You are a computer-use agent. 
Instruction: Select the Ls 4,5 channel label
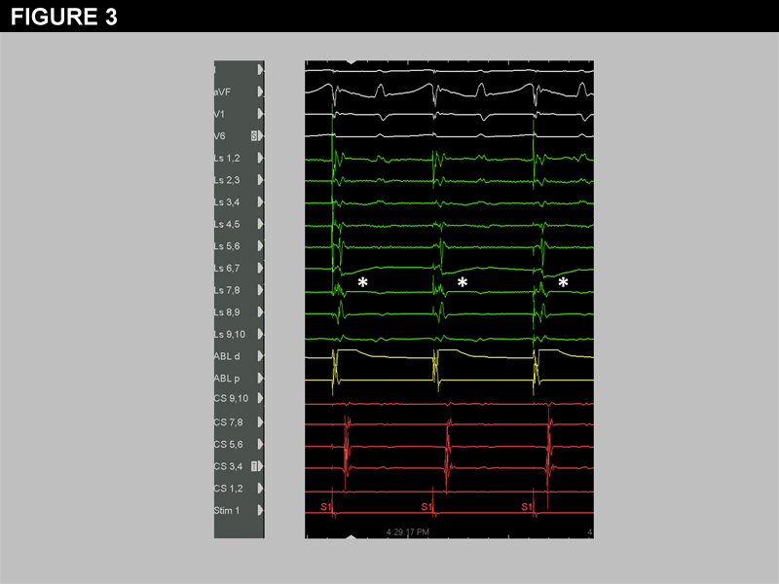227,224
